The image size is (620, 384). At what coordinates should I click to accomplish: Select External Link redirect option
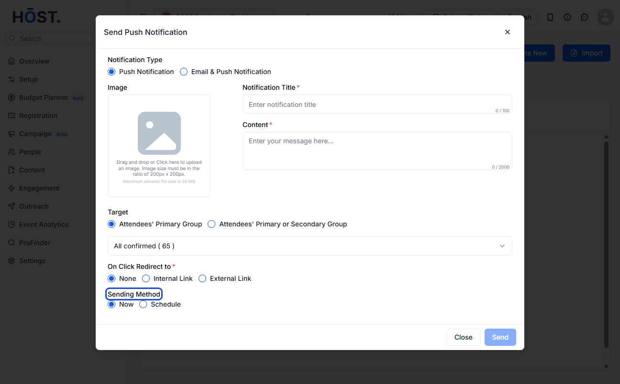(x=202, y=278)
